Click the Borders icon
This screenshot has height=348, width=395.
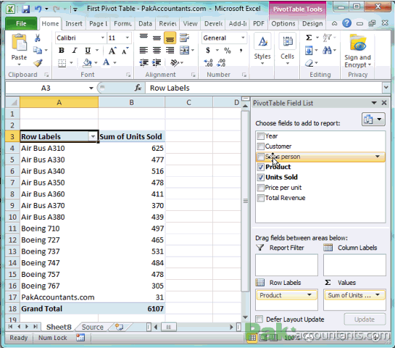pyautogui.click(x=62, y=63)
